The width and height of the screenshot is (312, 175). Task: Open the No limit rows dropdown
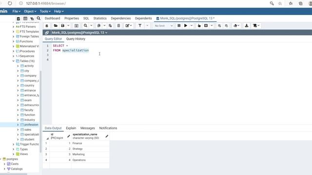[164, 26]
